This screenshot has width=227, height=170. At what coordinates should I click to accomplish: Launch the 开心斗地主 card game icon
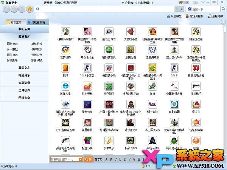point(87,50)
